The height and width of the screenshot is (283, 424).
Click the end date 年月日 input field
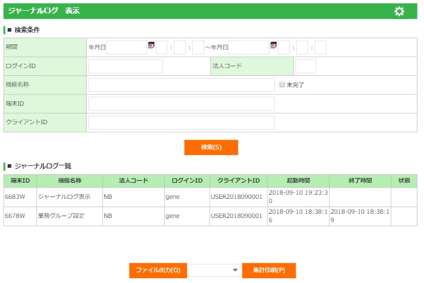[x=248, y=47]
